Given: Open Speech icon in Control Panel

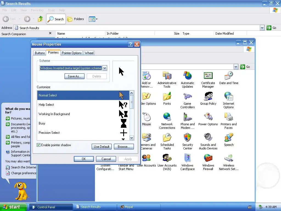Looking at the screenshot, I should point(229,140).
